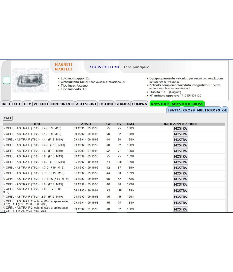
Task: Show applications for the Astra 1.6 Si row
Action: point(180,162)
